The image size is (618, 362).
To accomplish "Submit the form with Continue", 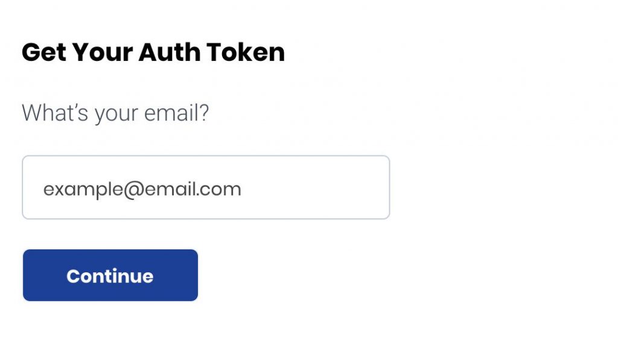I will pos(110,275).
